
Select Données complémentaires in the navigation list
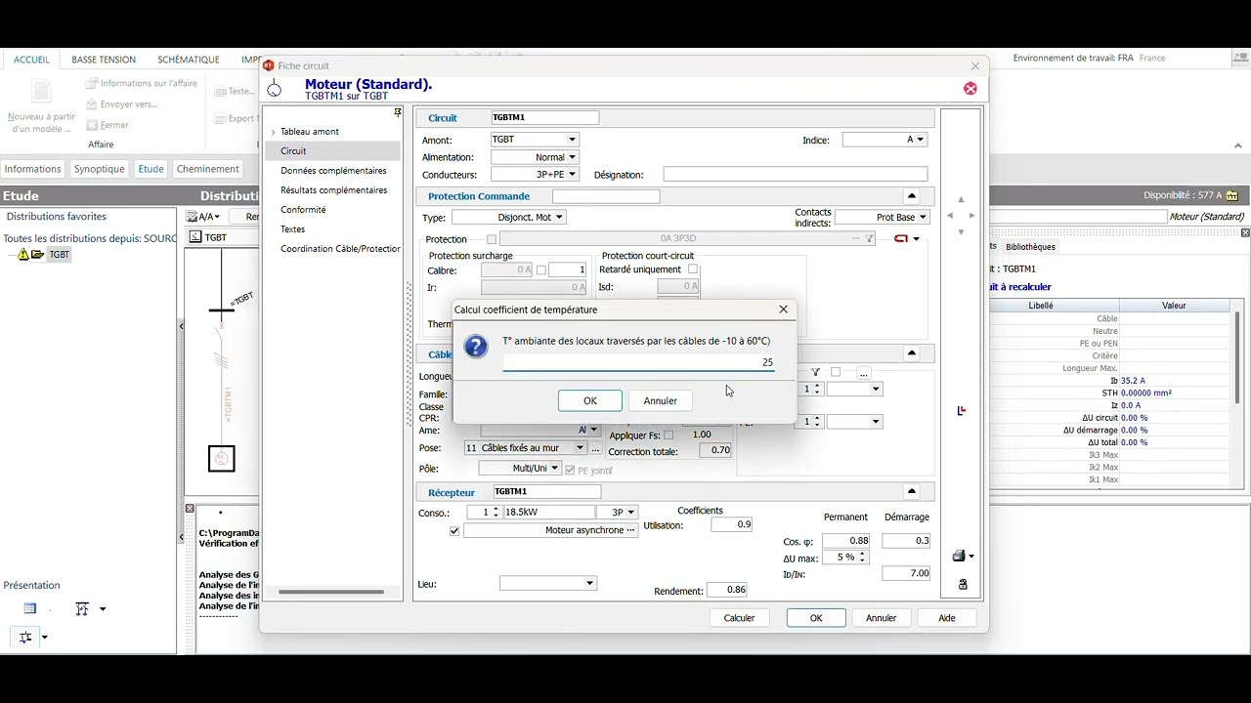point(333,171)
